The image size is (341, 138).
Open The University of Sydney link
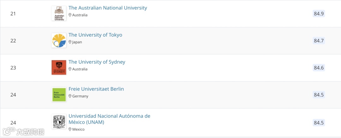point(97,62)
